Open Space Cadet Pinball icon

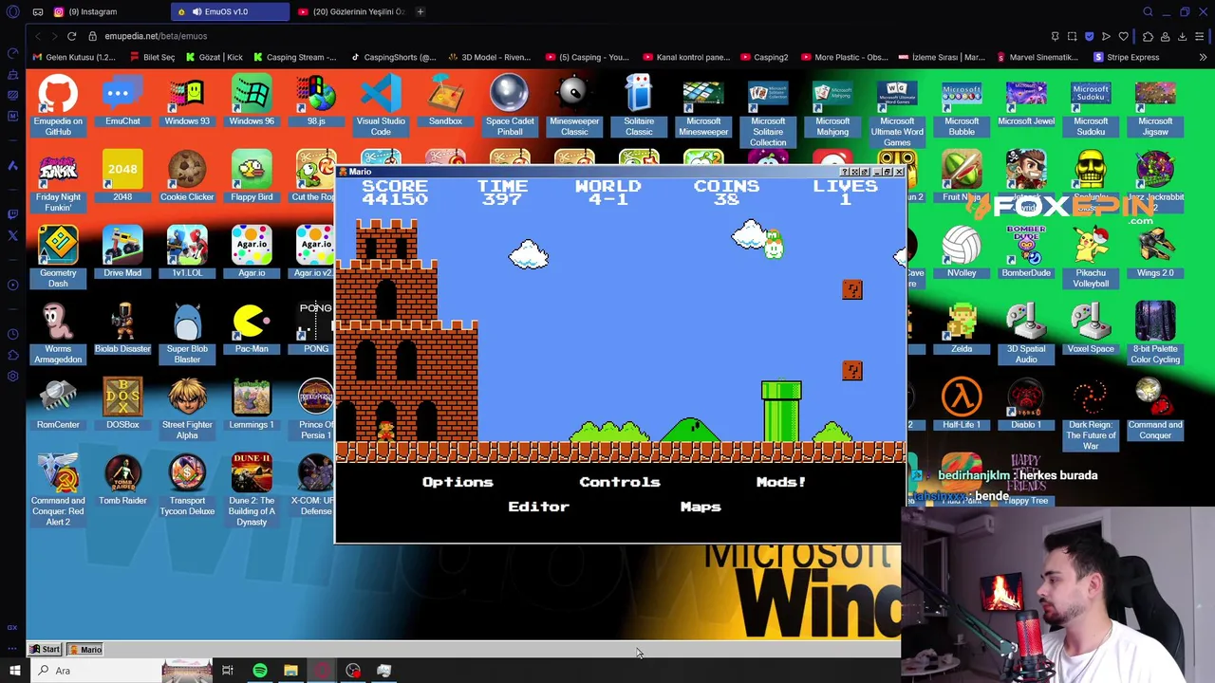pos(510,104)
